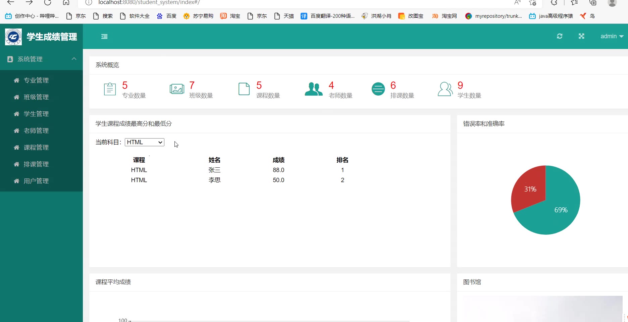Open 老师管理 in the sidebar
This screenshot has width=628, height=322.
(x=36, y=130)
